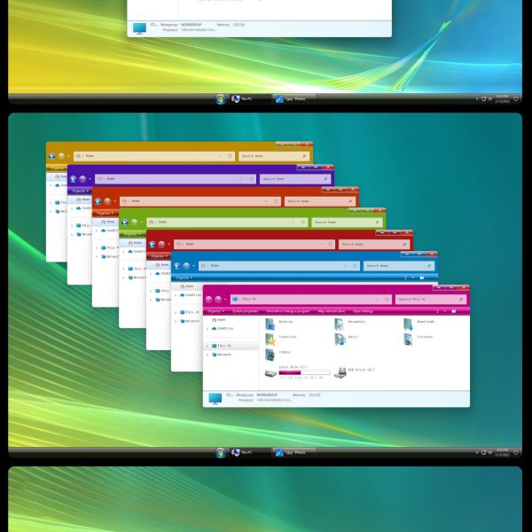Select the DVD Drive (D:) icon
This screenshot has width=532, height=532.
(x=340, y=372)
